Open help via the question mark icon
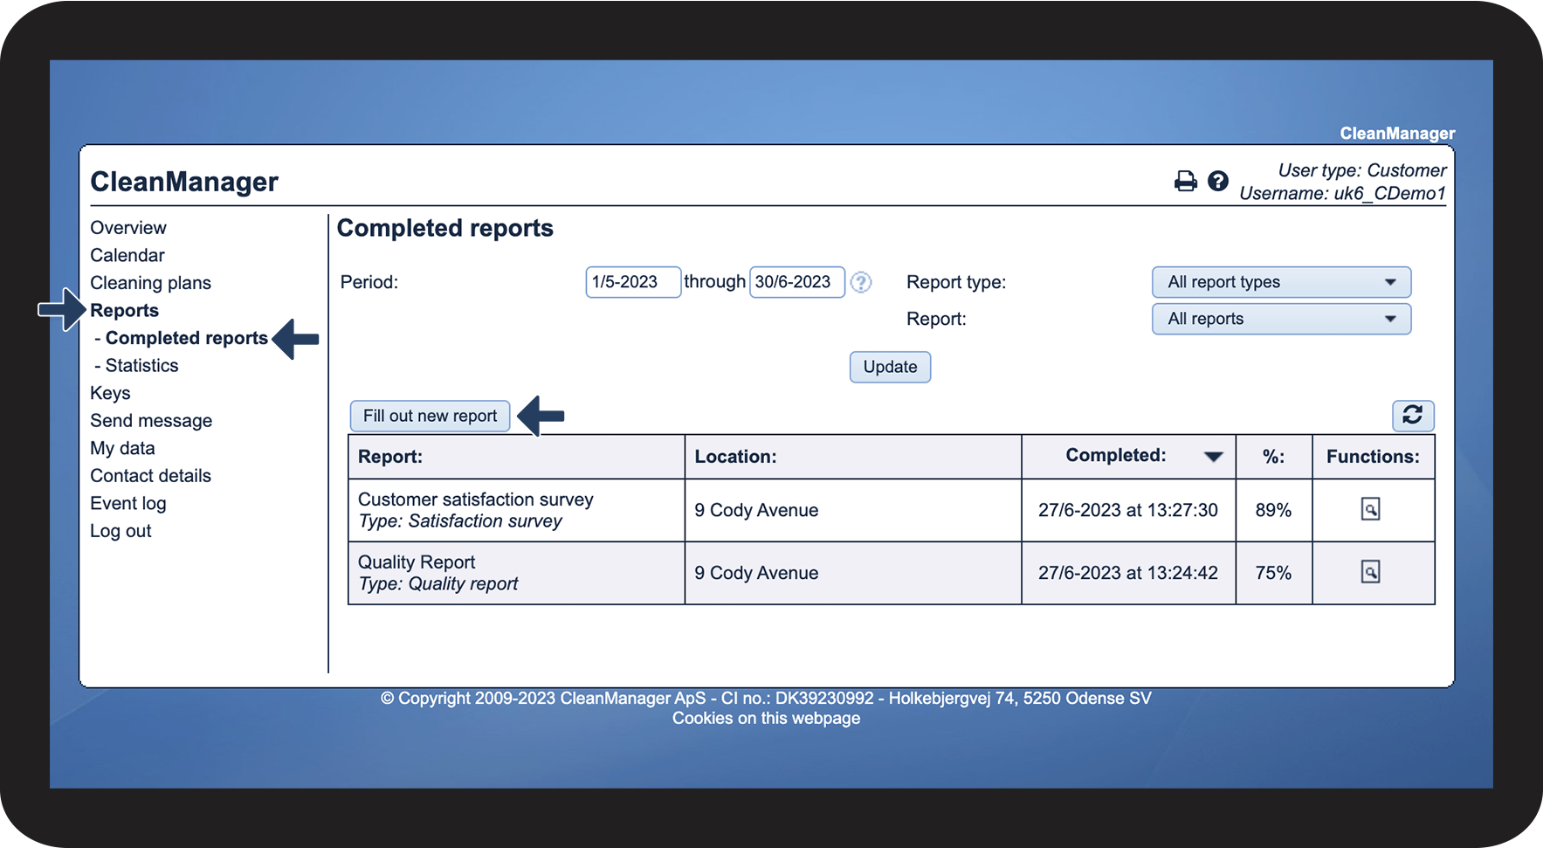1543x848 pixels. point(1218,181)
